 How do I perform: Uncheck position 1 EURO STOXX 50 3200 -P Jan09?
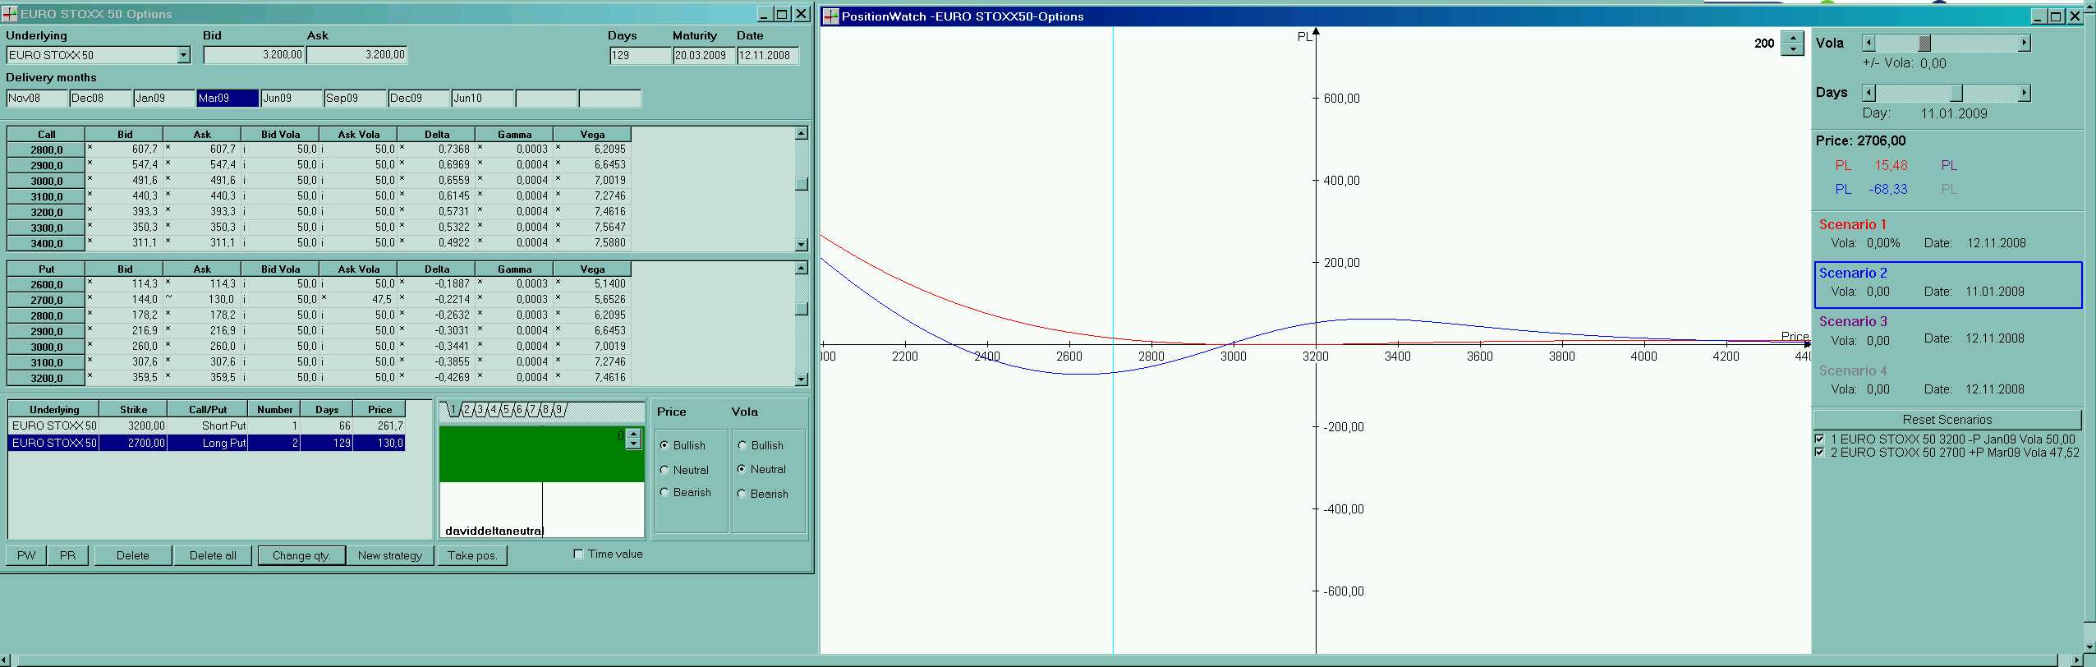pos(1819,439)
